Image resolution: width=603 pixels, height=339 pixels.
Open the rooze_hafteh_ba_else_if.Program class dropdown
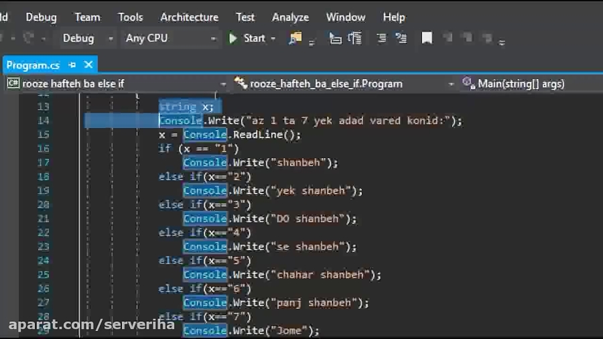[344, 84]
